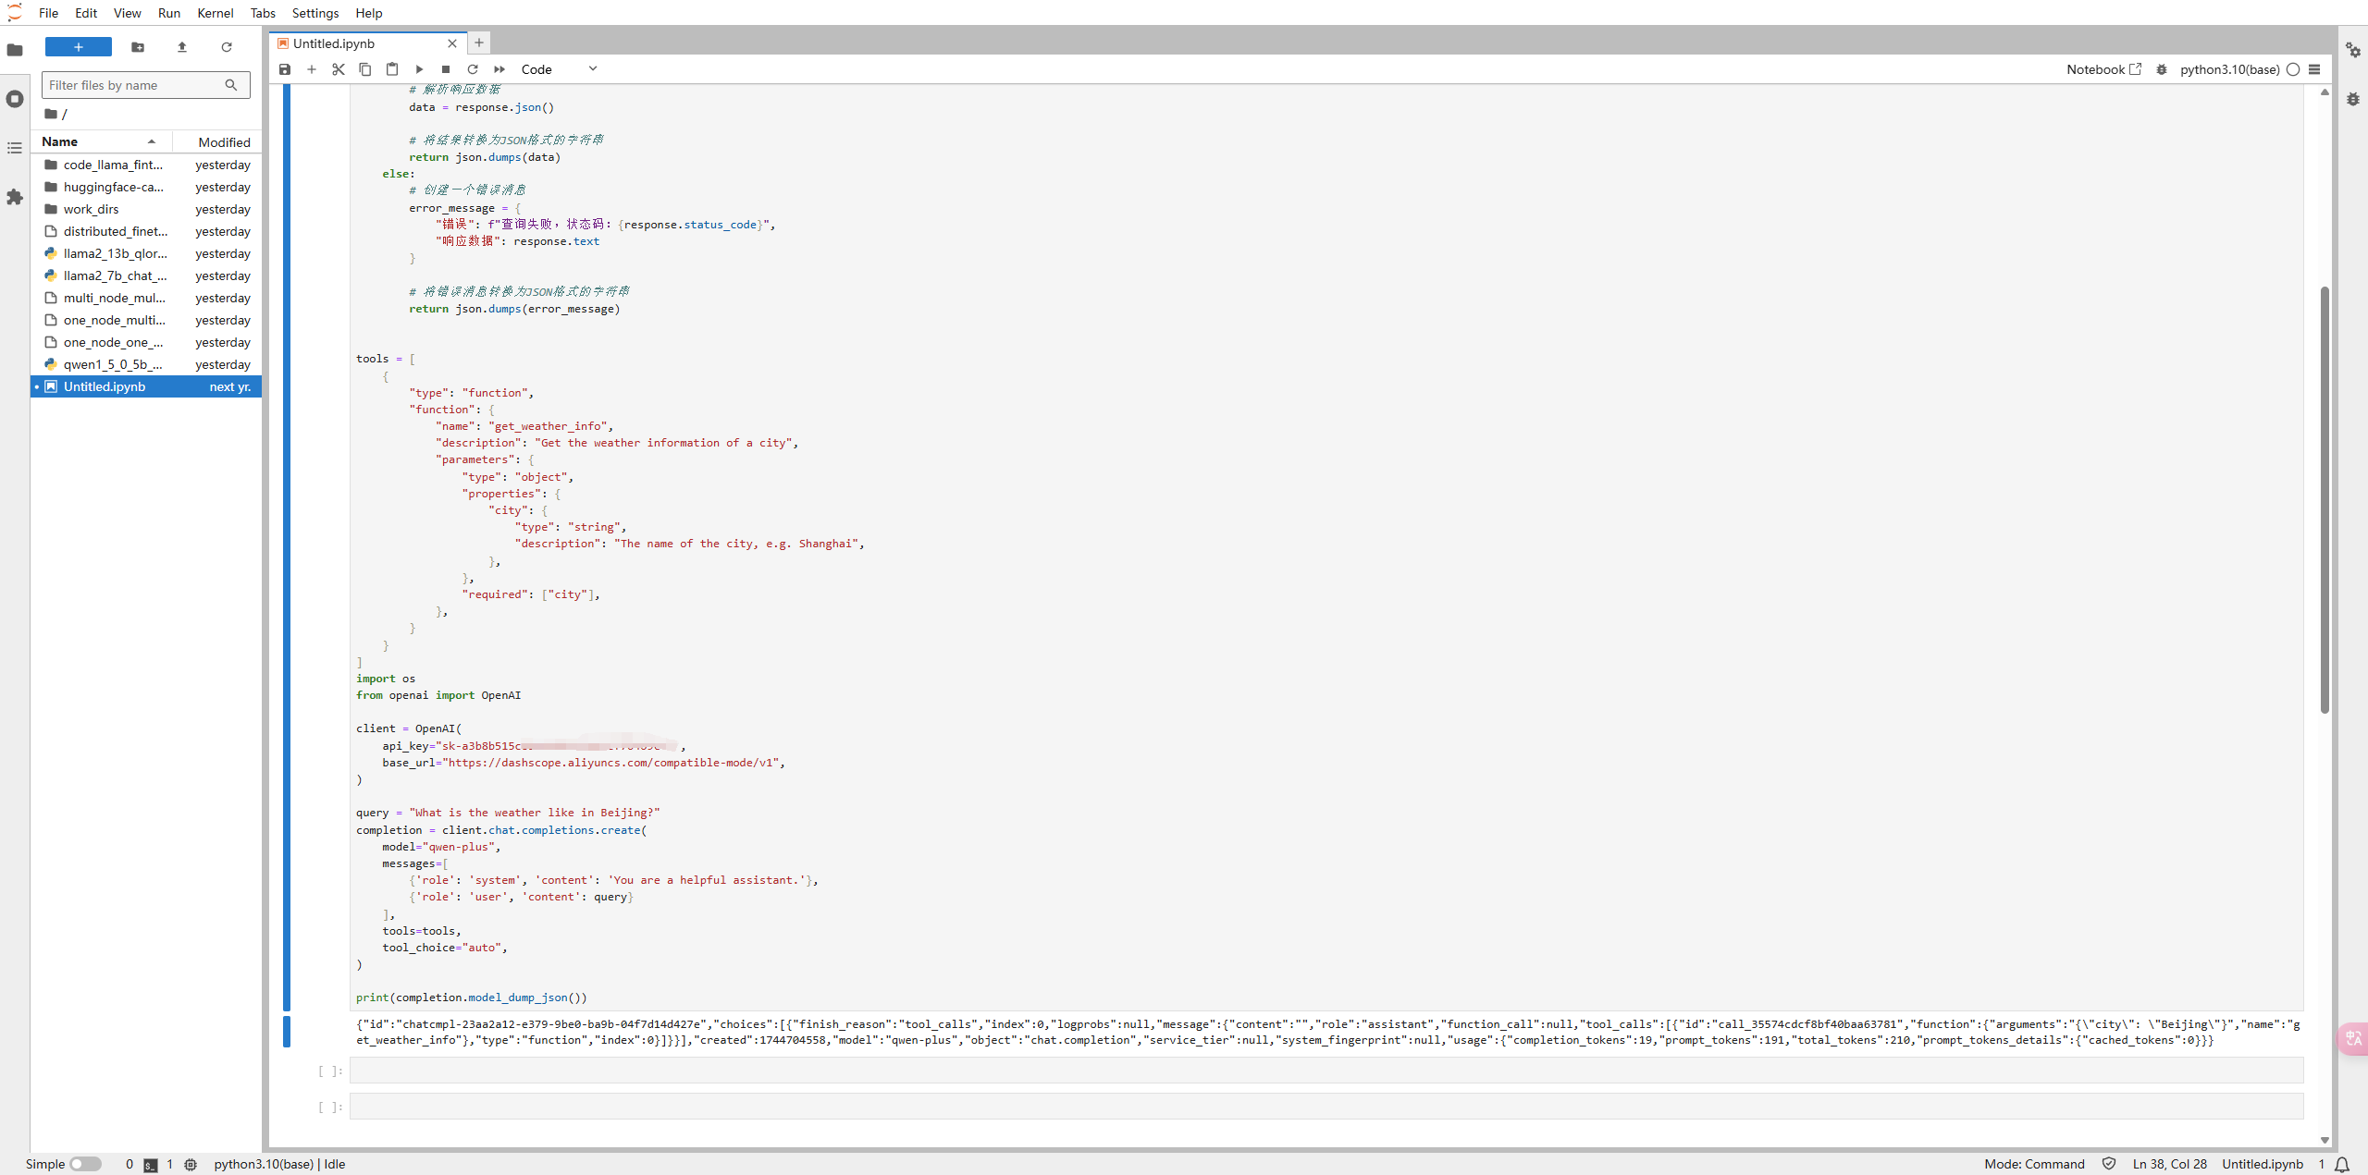2368x1175 pixels.
Task: Save the notebook with the disk icon
Action: pos(285,69)
